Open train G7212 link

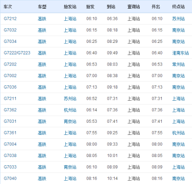(10, 19)
